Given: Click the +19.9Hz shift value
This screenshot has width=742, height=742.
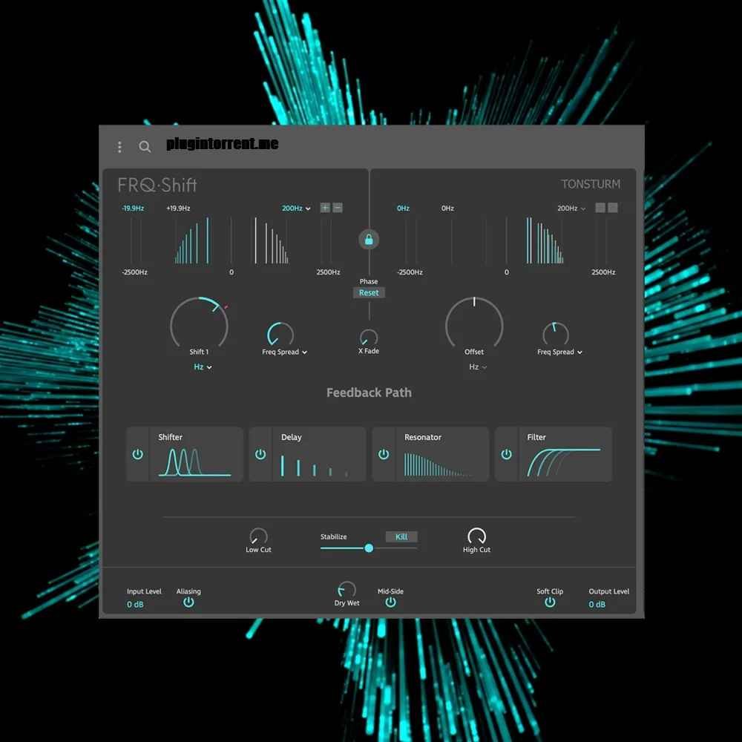Looking at the screenshot, I should pyautogui.click(x=178, y=209).
